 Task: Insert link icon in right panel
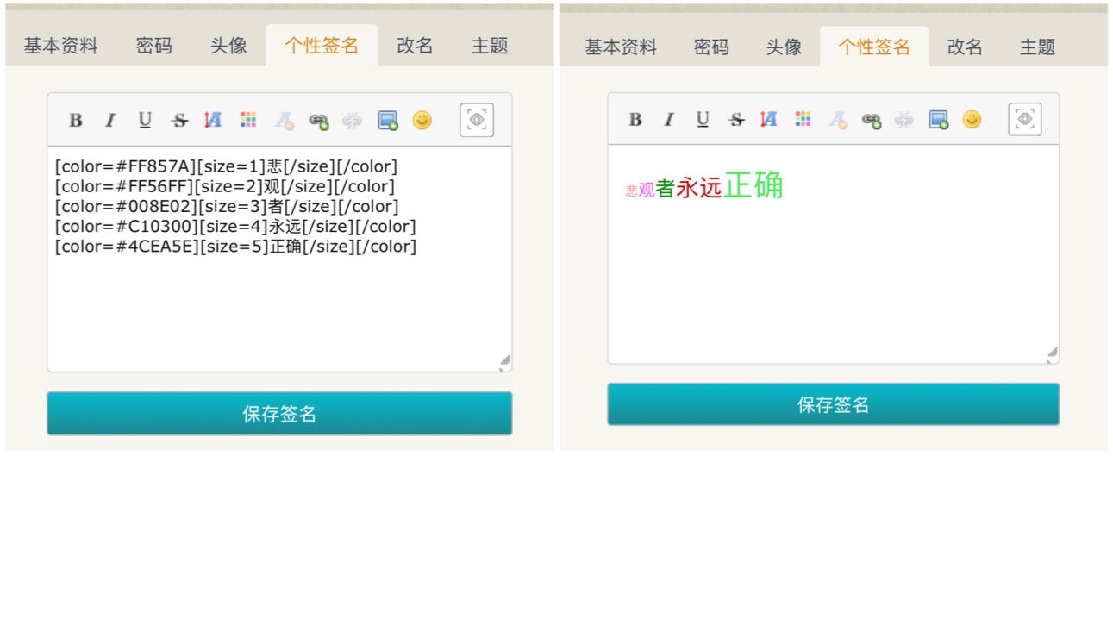pos(872,120)
